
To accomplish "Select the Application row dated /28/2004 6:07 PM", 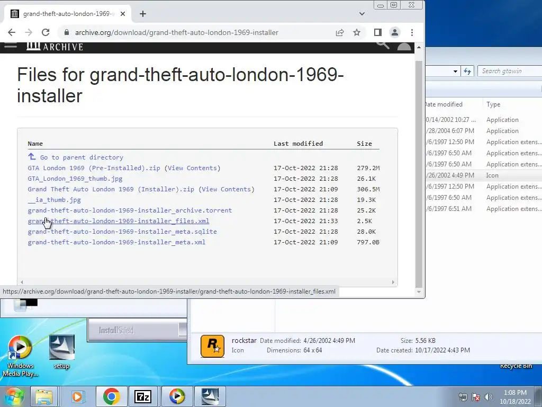I will point(484,131).
